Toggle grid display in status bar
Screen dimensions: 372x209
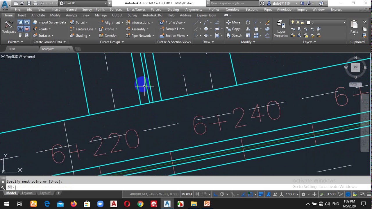click(198, 194)
